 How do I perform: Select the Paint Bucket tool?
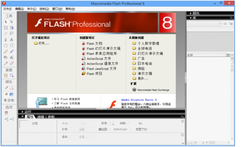12,57
